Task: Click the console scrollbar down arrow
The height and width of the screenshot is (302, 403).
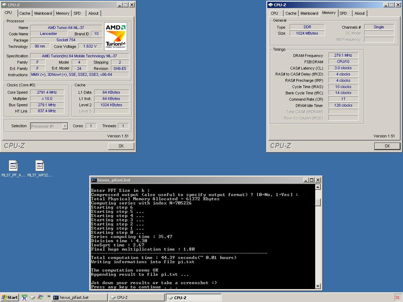Action: pyautogui.click(x=318, y=286)
